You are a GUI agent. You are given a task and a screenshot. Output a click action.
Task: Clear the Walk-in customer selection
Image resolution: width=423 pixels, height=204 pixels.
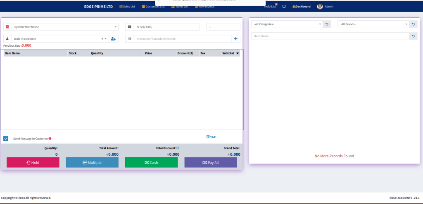point(102,39)
